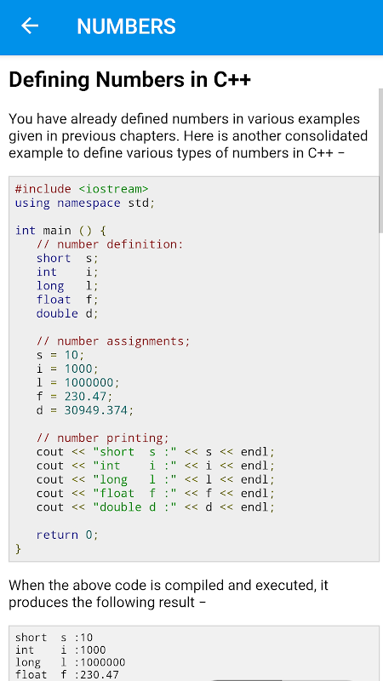Click the cout "float f :" line
This screenshot has height=681, width=383.
point(156,494)
